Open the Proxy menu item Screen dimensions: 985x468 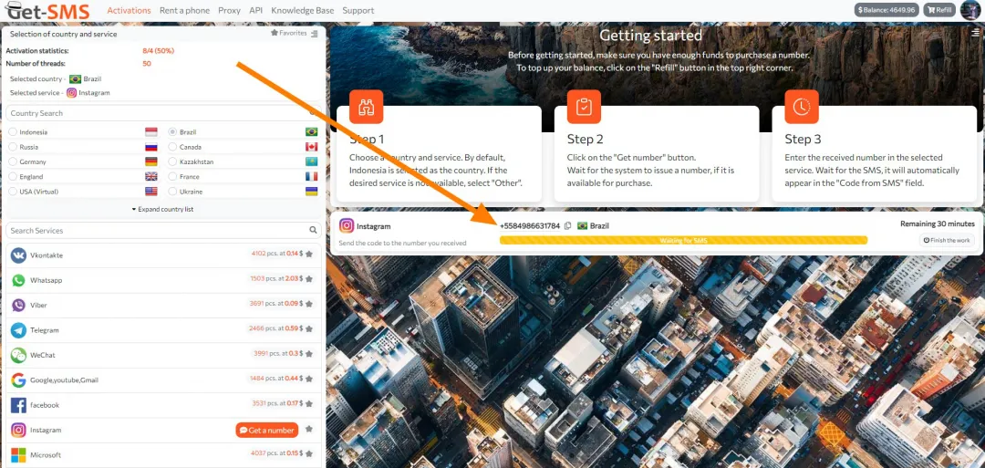(x=229, y=10)
